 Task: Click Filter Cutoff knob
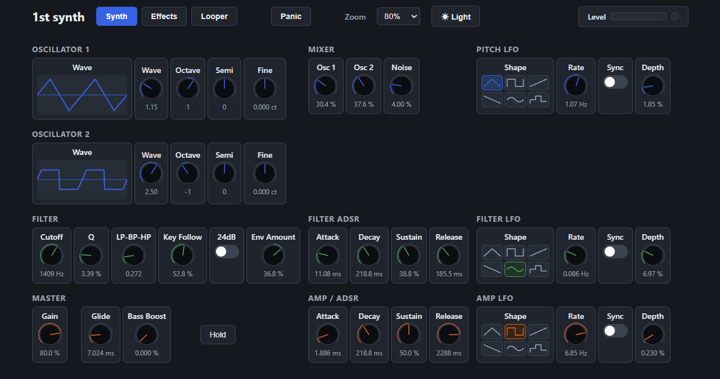pos(52,255)
